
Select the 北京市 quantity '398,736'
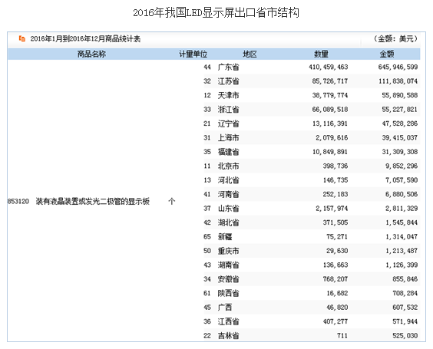pyautogui.click(x=335, y=166)
